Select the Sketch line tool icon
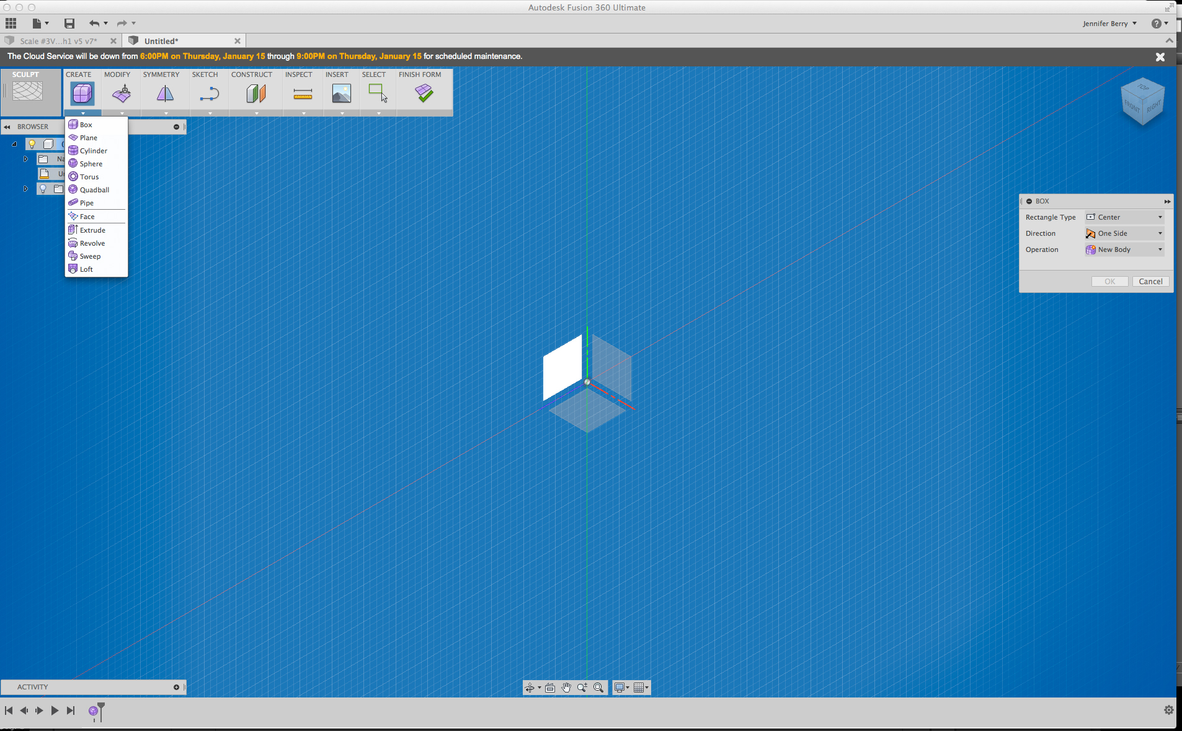The height and width of the screenshot is (731, 1182). point(210,94)
